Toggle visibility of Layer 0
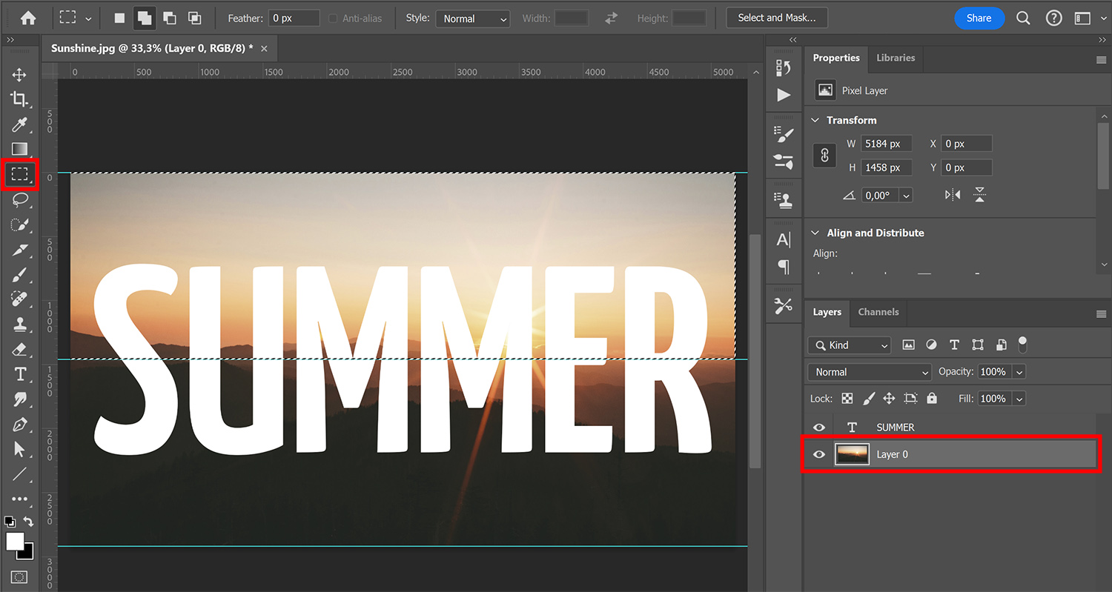The image size is (1112, 592). point(818,454)
